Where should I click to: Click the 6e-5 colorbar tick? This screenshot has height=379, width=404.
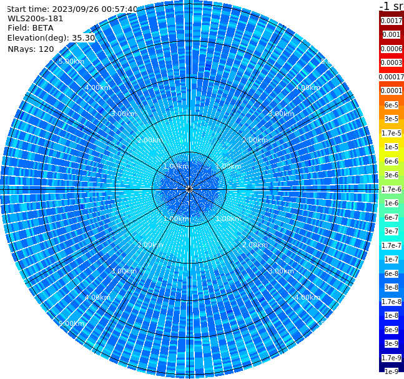(392, 105)
